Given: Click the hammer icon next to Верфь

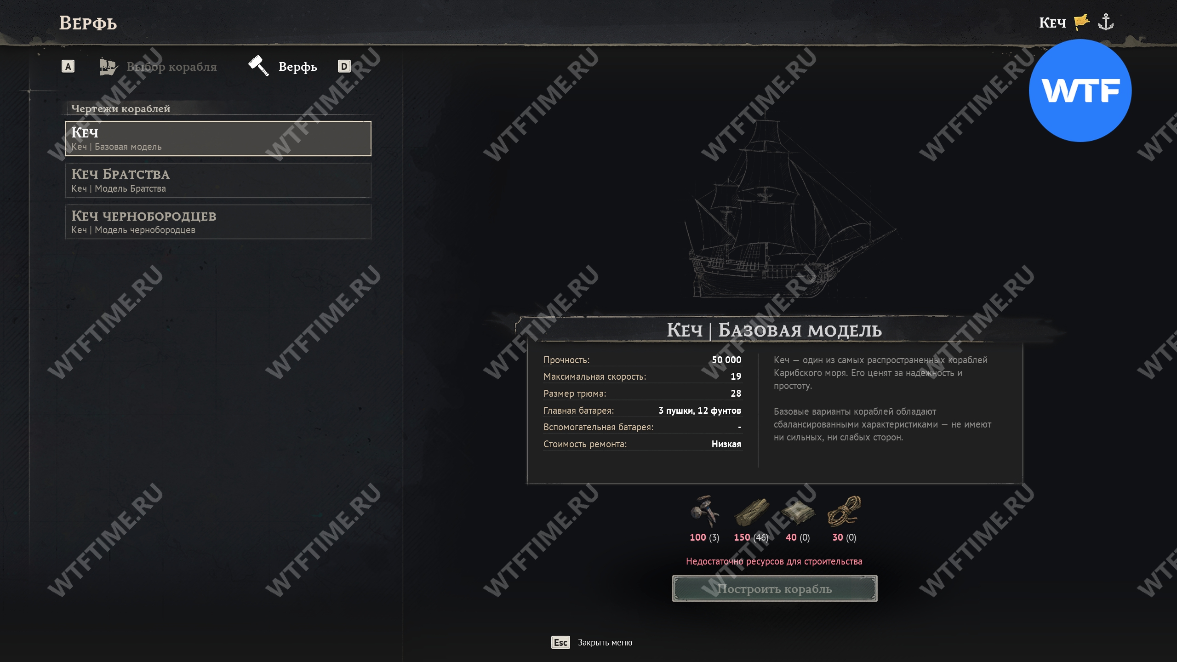Looking at the screenshot, I should tap(258, 66).
